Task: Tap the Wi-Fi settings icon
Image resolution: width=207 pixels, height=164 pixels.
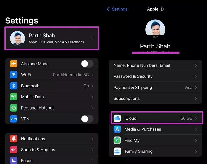Action: [x=14, y=75]
